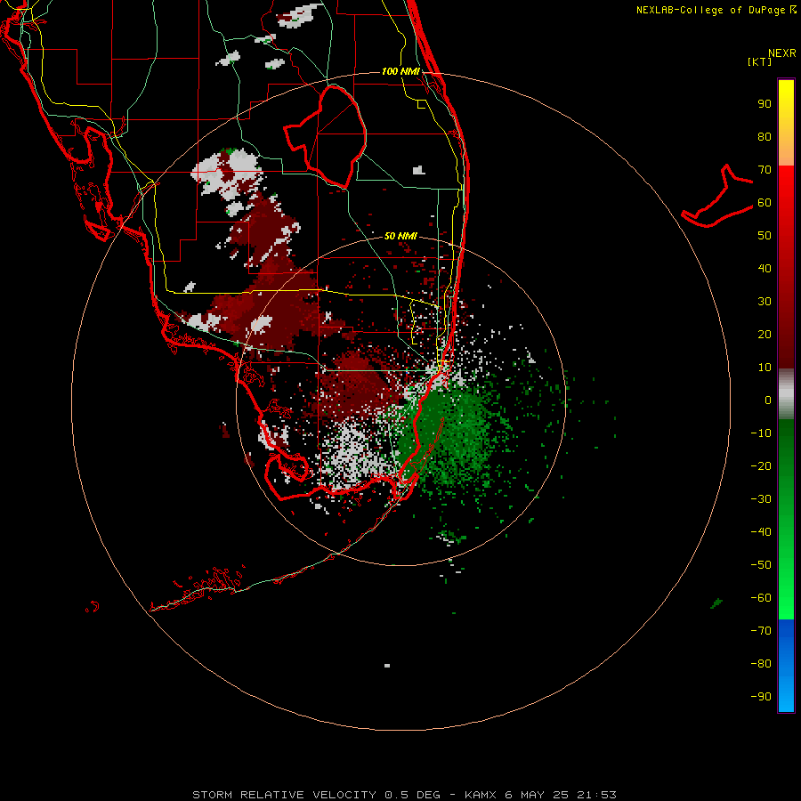Click the 0 value on velocity scale
Screen dimensions: 801x801
point(768,400)
